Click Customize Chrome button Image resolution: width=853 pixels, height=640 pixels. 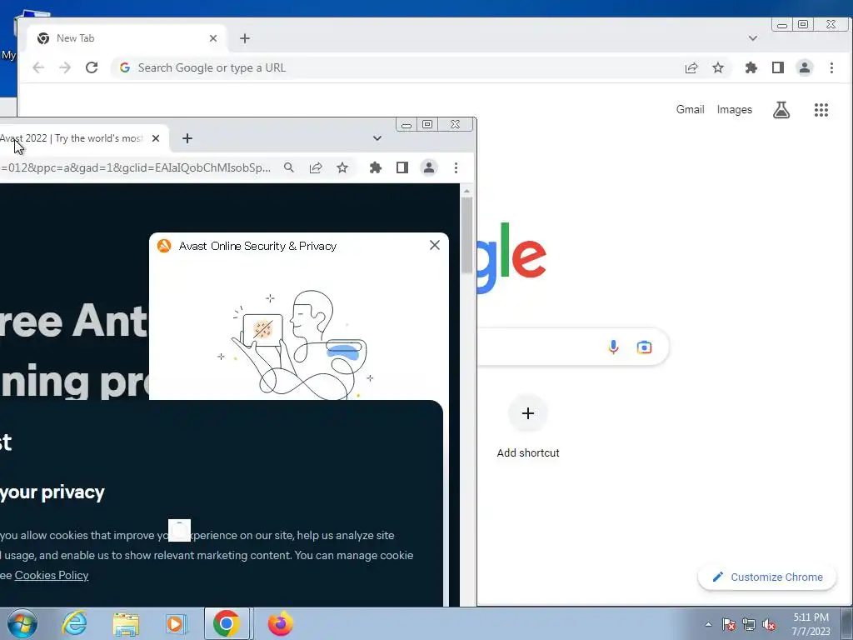(767, 577)
